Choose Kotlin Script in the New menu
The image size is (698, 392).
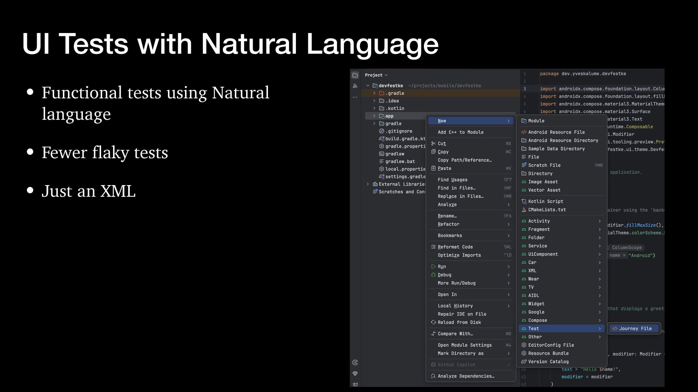[x=545, y=201]
